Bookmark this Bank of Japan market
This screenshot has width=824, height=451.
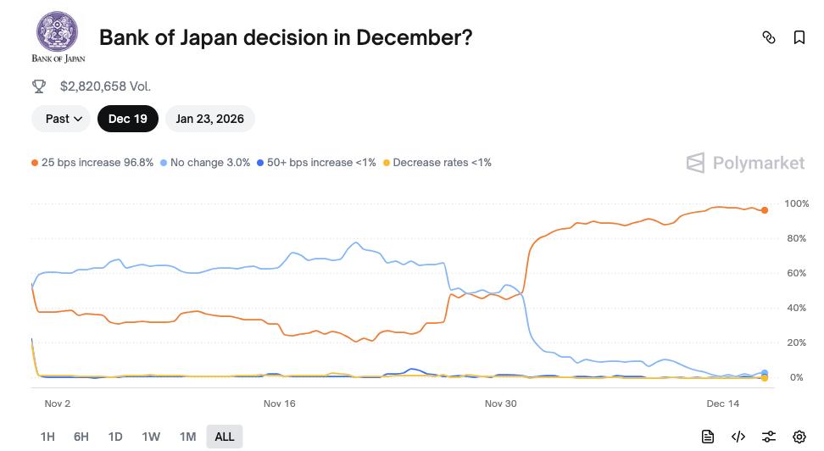(799, 37)
